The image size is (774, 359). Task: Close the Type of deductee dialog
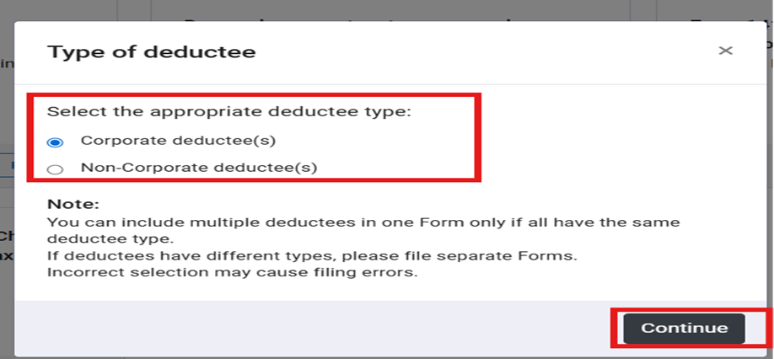725,51
